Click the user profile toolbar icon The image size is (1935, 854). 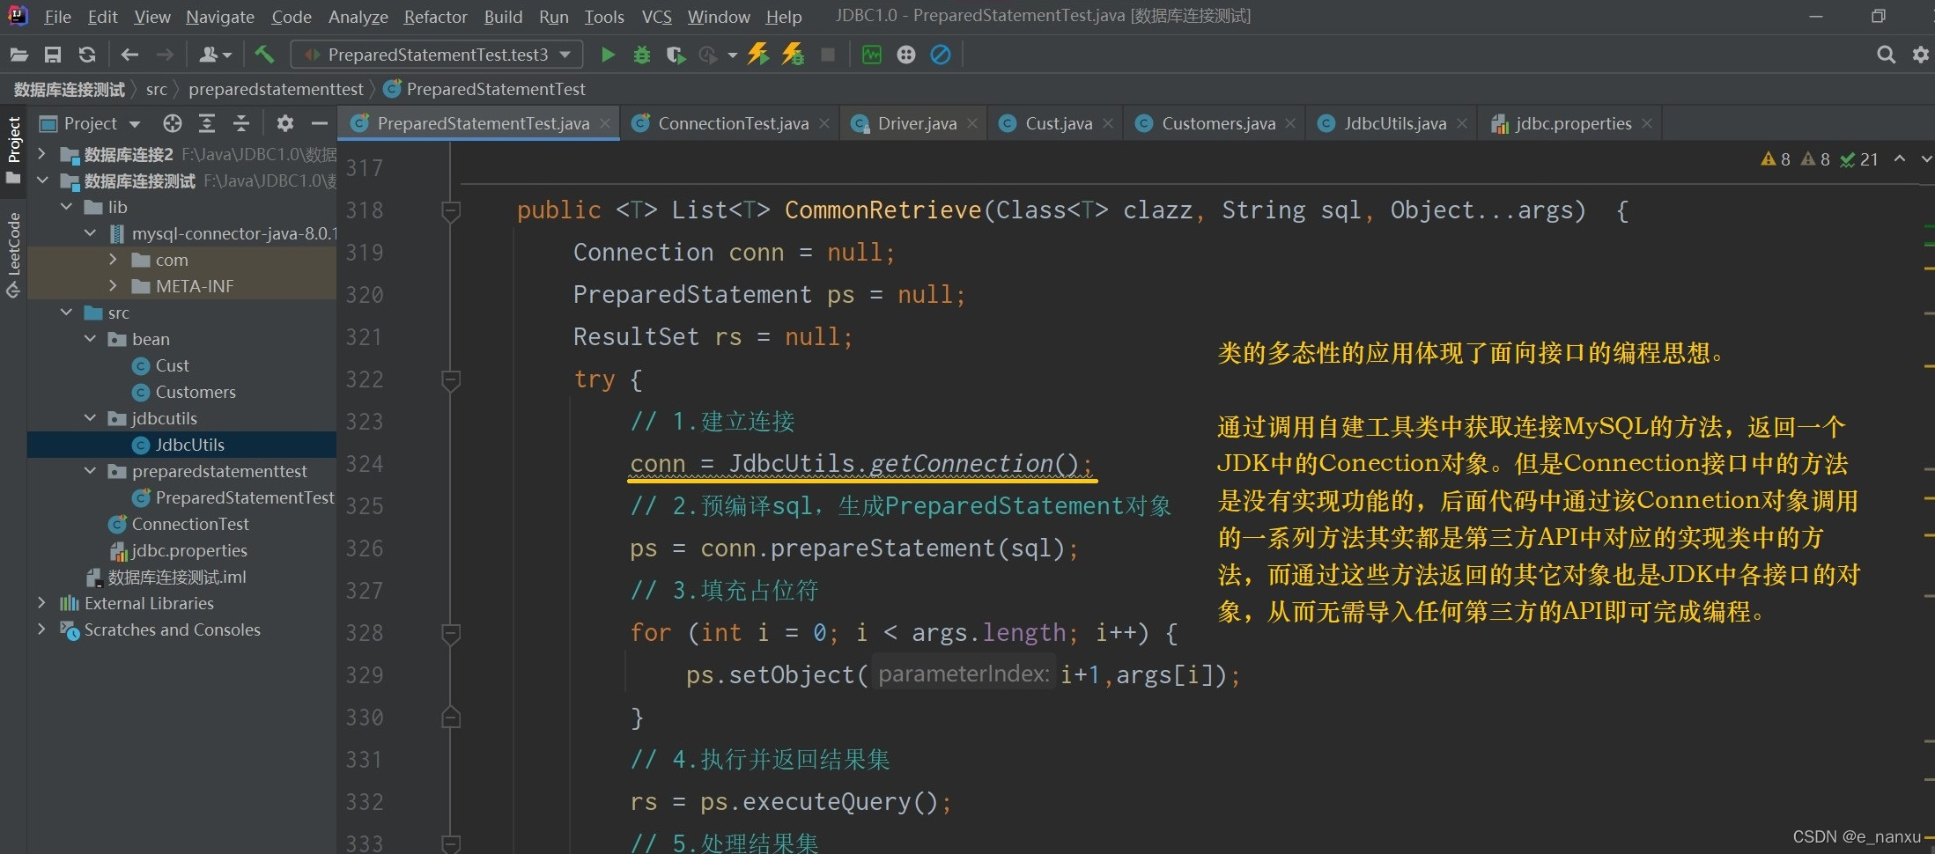coord(214,55)
